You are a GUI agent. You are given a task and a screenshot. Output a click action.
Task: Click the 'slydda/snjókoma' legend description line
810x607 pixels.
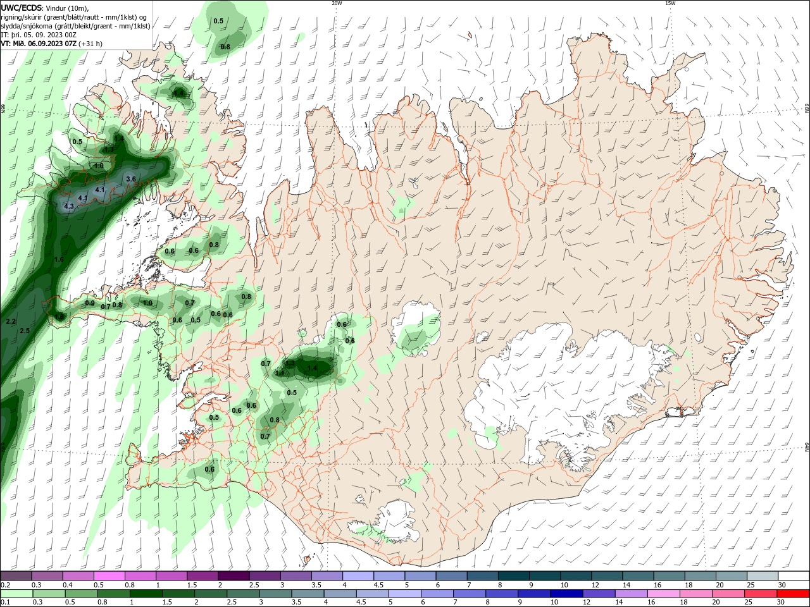tap(75, 26)
